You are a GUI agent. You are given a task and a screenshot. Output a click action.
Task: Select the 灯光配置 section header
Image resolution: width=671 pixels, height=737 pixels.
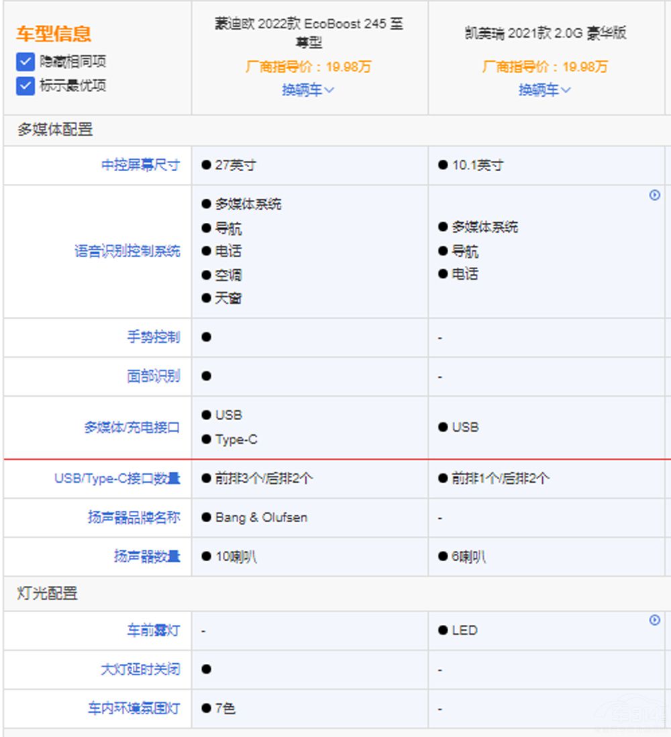47,593
